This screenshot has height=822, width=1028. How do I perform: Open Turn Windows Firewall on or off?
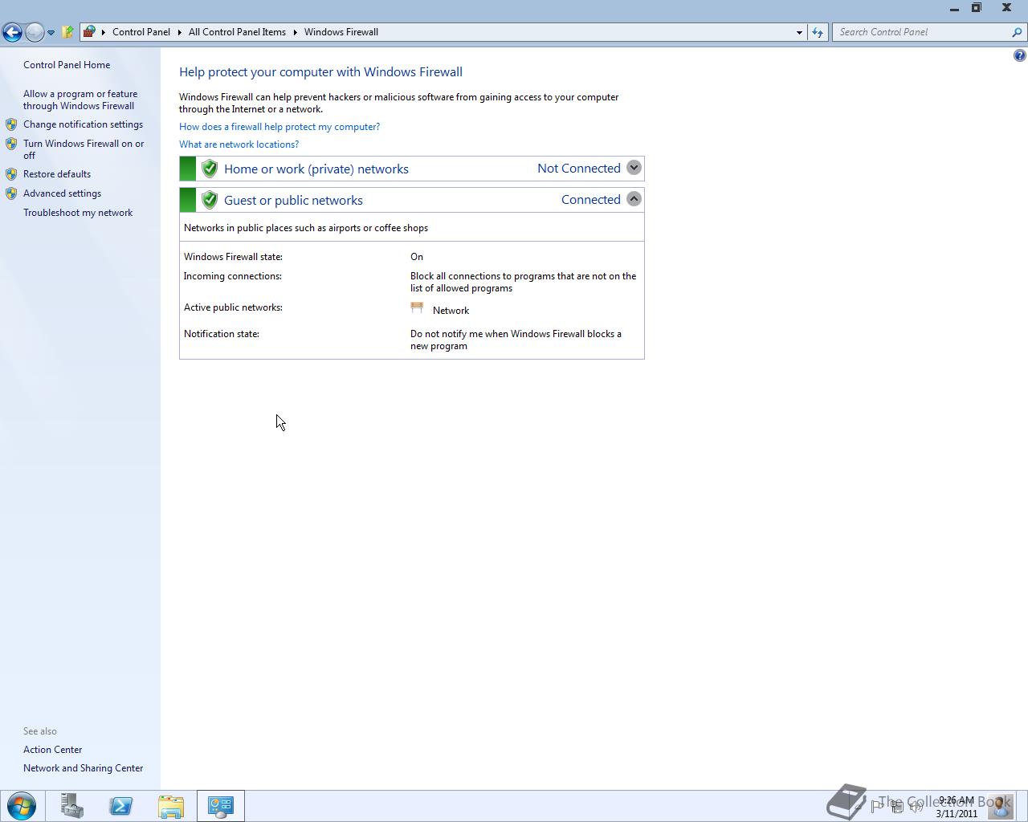pos(84,149)
